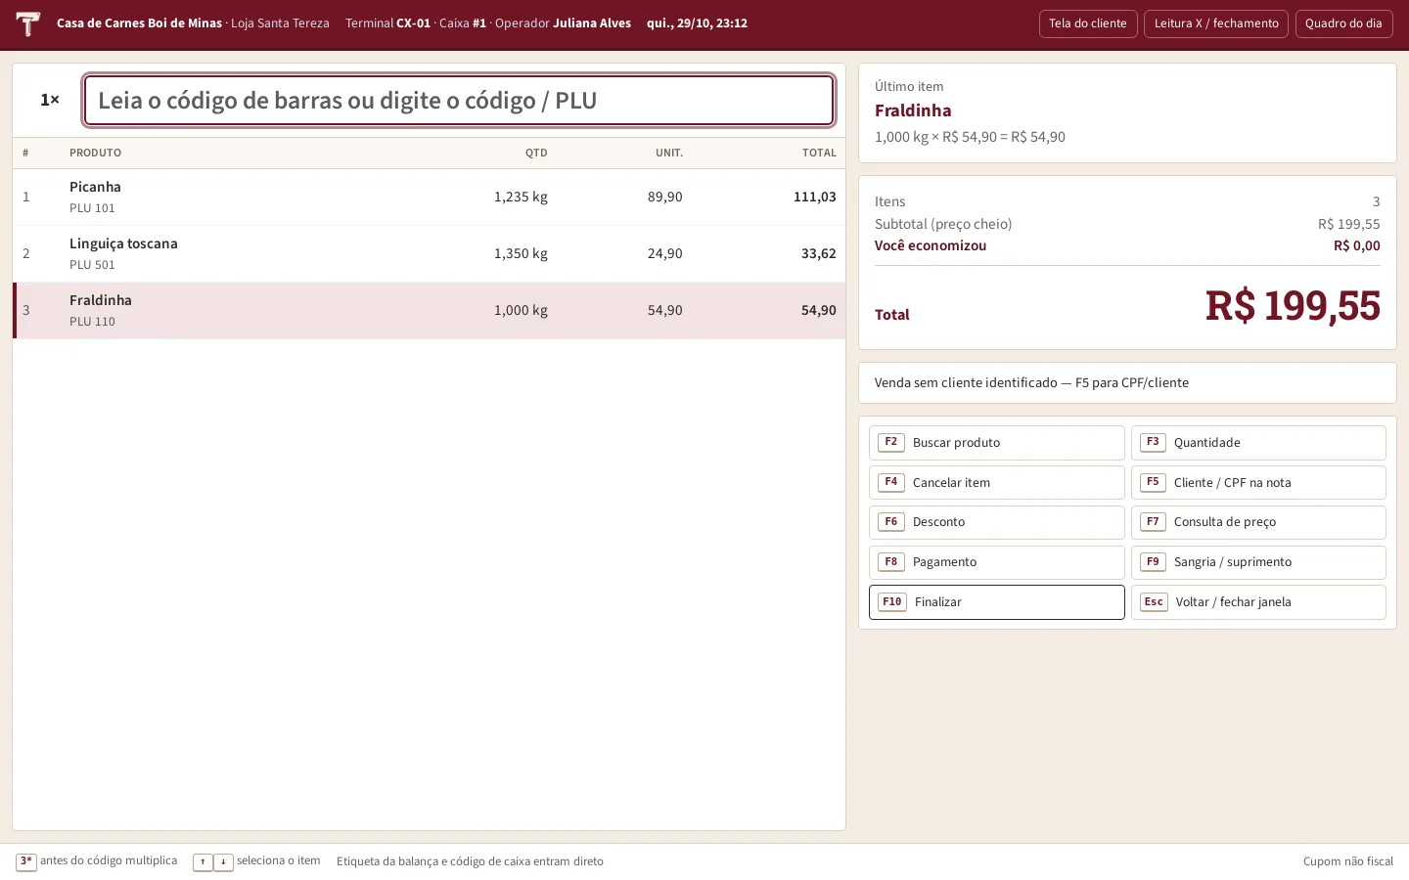
Task: Select the Linguiça toscana row
Action: pyautogui.click(x=429, y=253)
